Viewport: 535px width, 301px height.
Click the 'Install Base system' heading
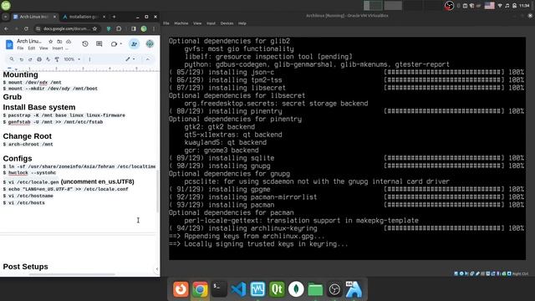pyautogui.click(x=39, y=107)
